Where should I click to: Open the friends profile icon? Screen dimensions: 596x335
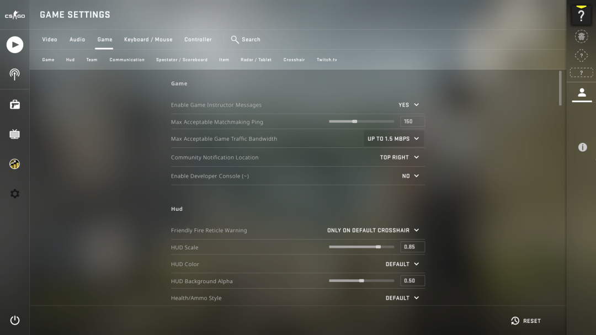(x=582, y=92)
